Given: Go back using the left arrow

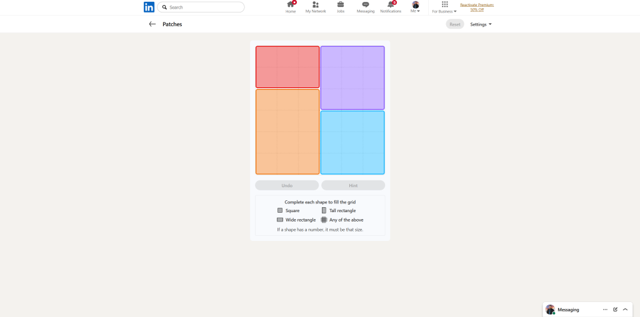Looking at the screenshot, I should point(152,24).
